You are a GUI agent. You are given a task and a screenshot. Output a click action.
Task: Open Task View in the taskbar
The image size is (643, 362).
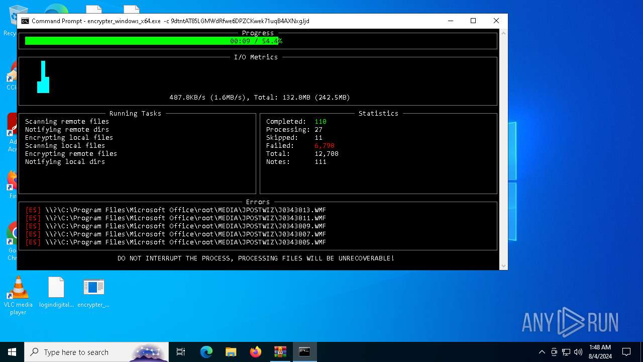pos(181,352)
